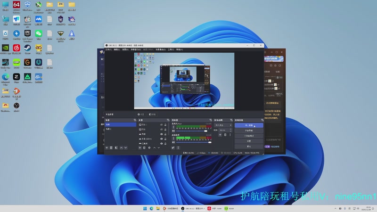Select the Recycle Bin desktop icon
Image resolution: width=377 pixels, height=212 pixels.
[x=5, y=35]
